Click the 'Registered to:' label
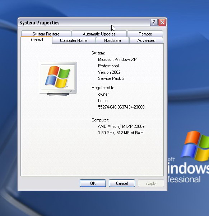Viewport: 209px width, 216px height. 103,88
